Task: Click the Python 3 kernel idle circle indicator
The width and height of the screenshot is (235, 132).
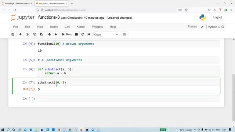Action: [x=223, y=27]
